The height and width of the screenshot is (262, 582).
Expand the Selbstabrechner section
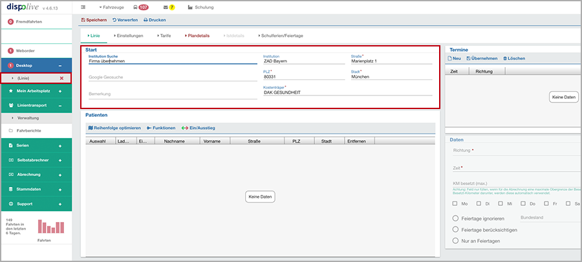pos(60,160)
